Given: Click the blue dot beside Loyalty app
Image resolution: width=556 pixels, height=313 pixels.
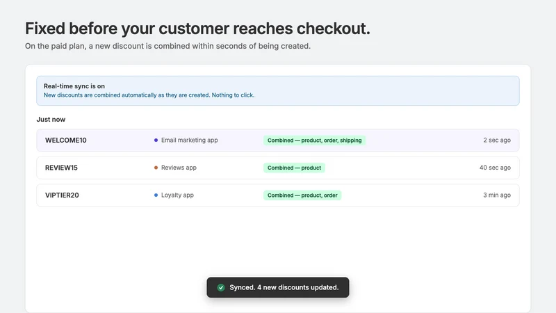Looking at the screenshot, I should point(156,195).
